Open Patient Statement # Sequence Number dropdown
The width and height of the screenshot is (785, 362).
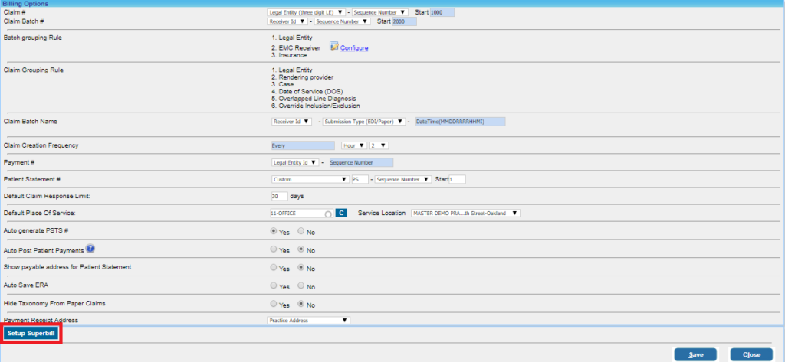(x=403, y=179)
